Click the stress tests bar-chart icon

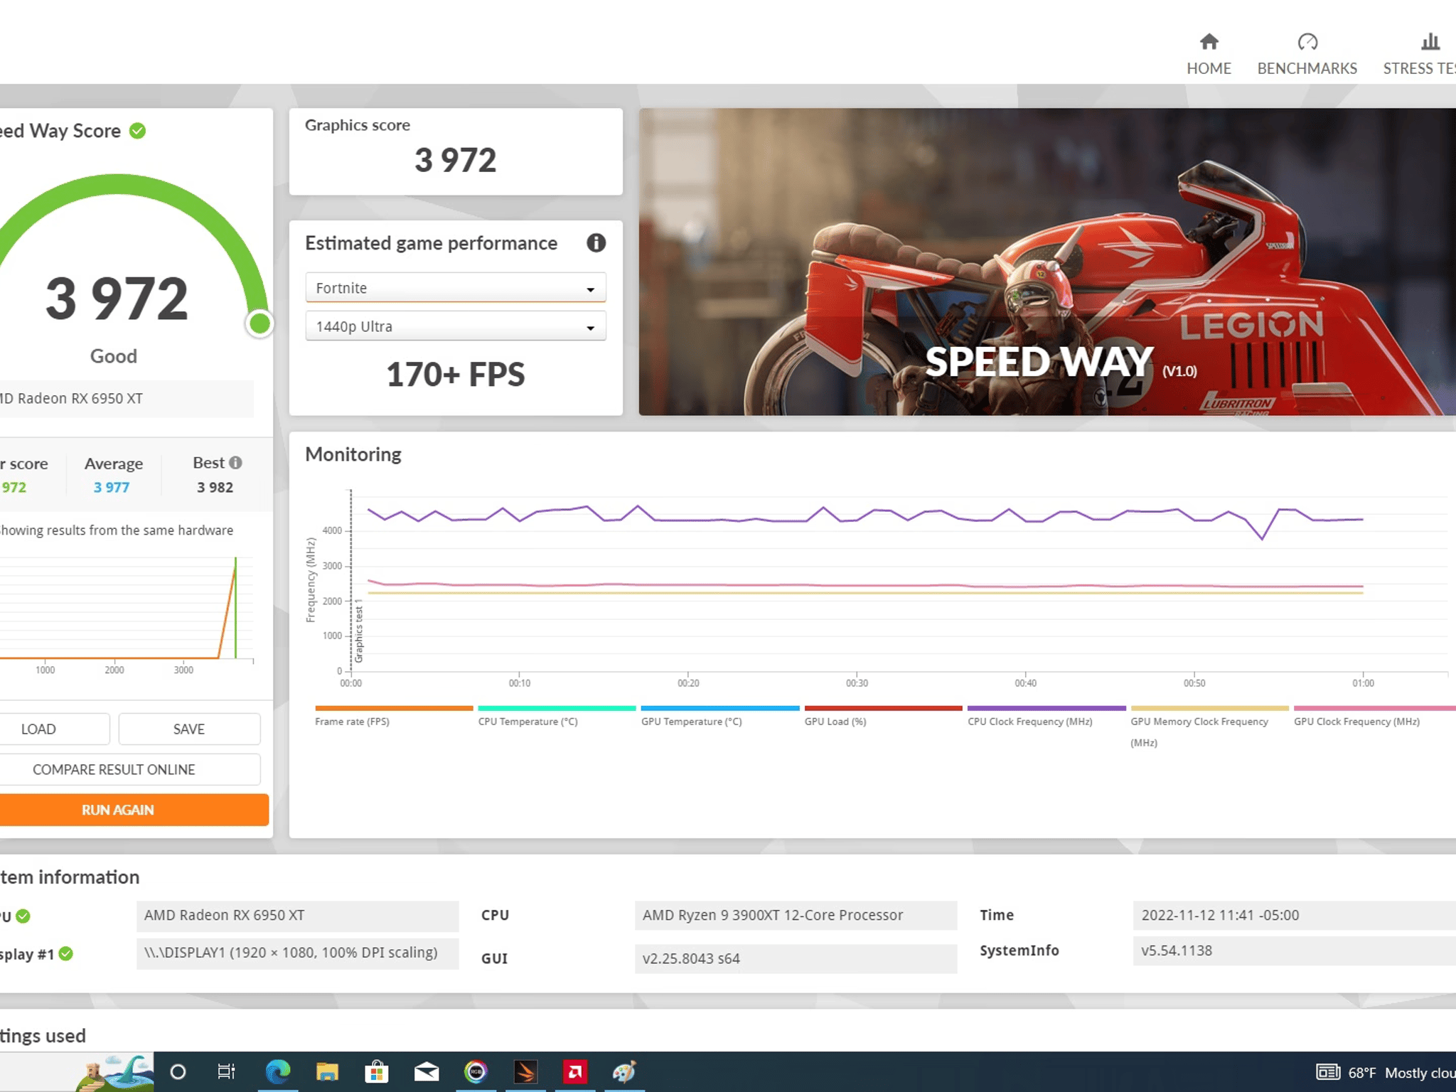[x=1430, y=42]
